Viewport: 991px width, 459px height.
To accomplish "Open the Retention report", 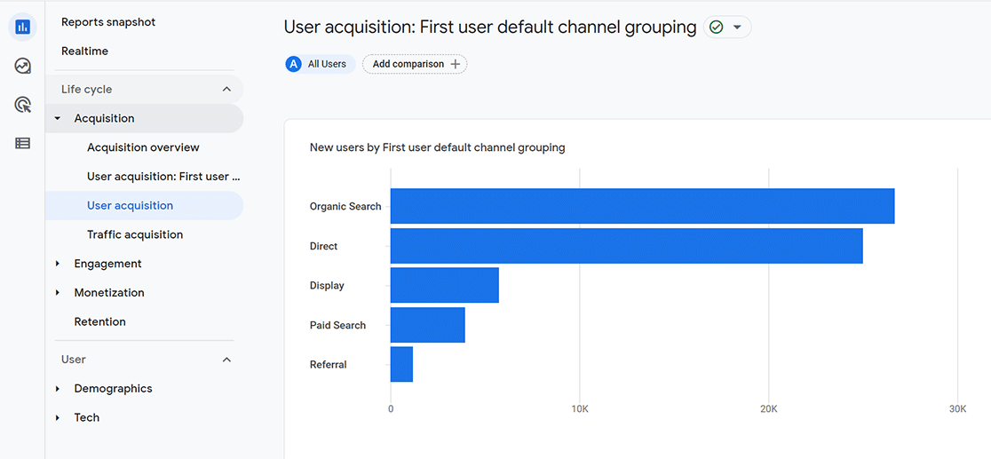I will pyautogui.click(x=99, y=321).
